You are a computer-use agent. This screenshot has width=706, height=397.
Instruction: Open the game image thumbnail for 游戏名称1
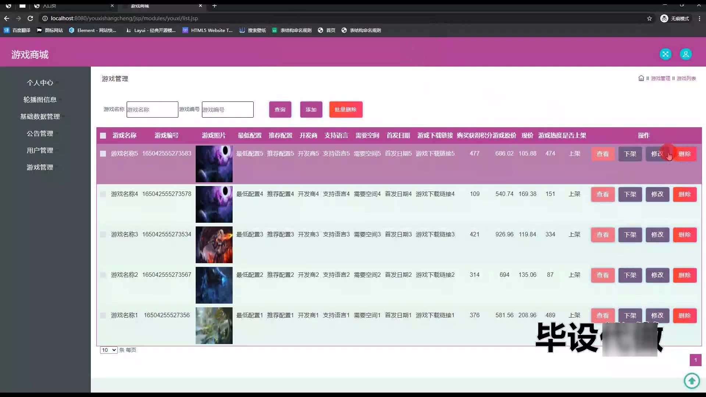[214, 326]
